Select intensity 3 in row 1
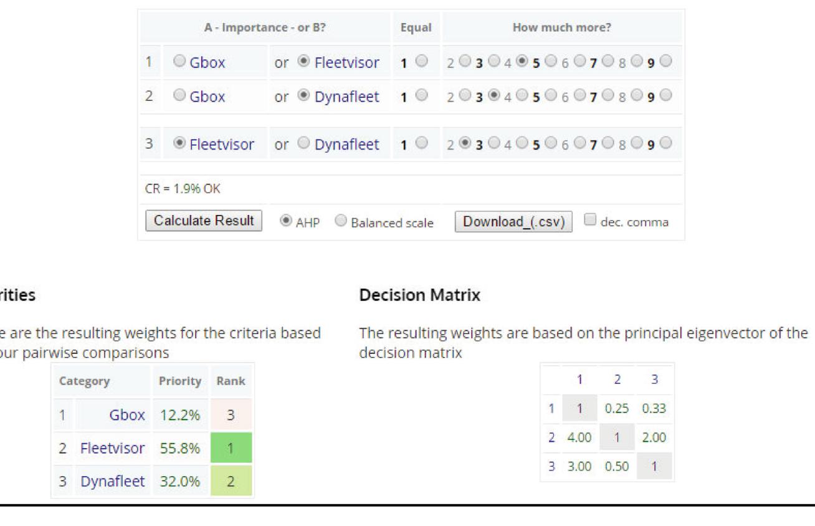 [x=493, y=62]
